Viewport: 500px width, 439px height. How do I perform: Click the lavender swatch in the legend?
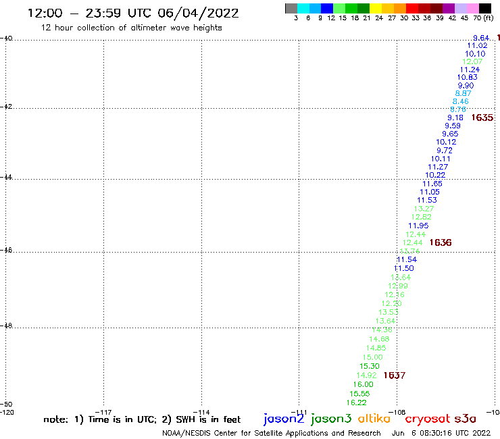[460, 8]
